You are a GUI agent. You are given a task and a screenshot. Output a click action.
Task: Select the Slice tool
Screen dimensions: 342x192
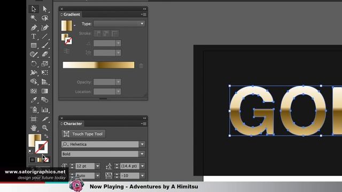pos(45,119)
